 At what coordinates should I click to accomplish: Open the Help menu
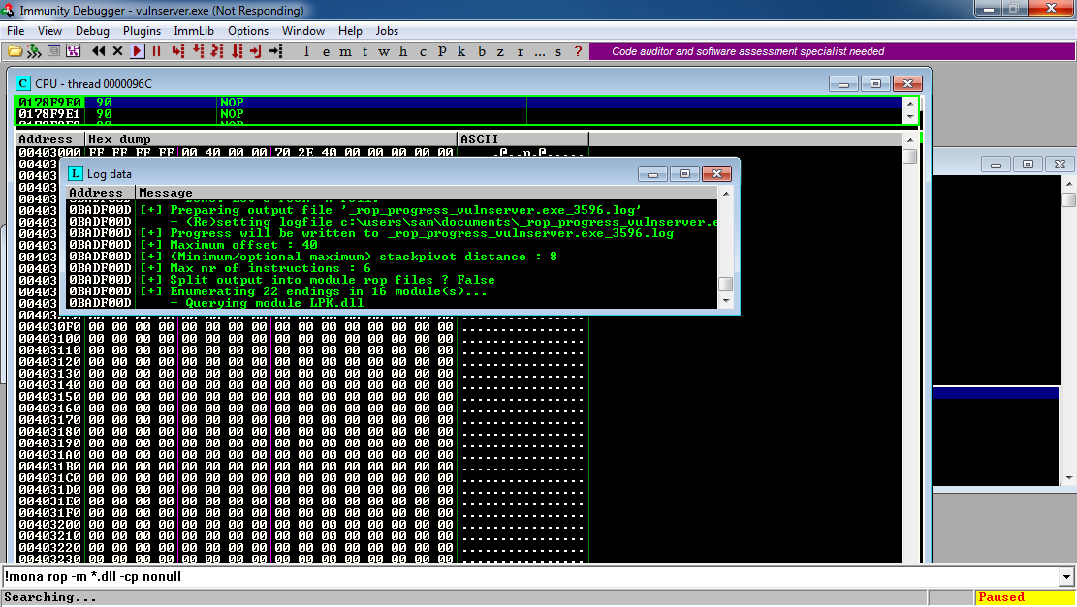[350, 31]
